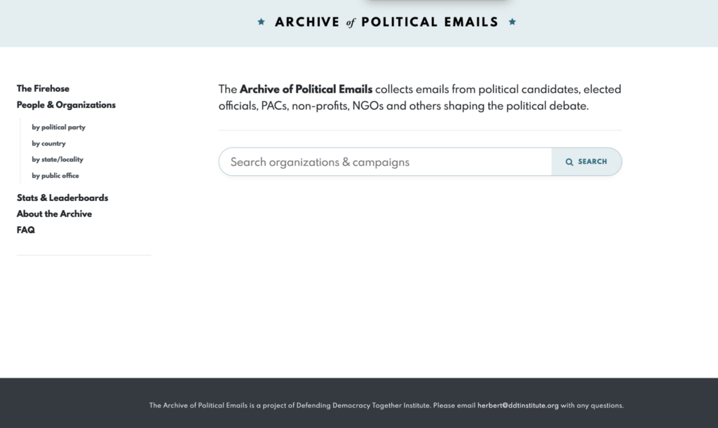Click the right star icon beside the title
718x428 pixels.
[x=513, y=22]
